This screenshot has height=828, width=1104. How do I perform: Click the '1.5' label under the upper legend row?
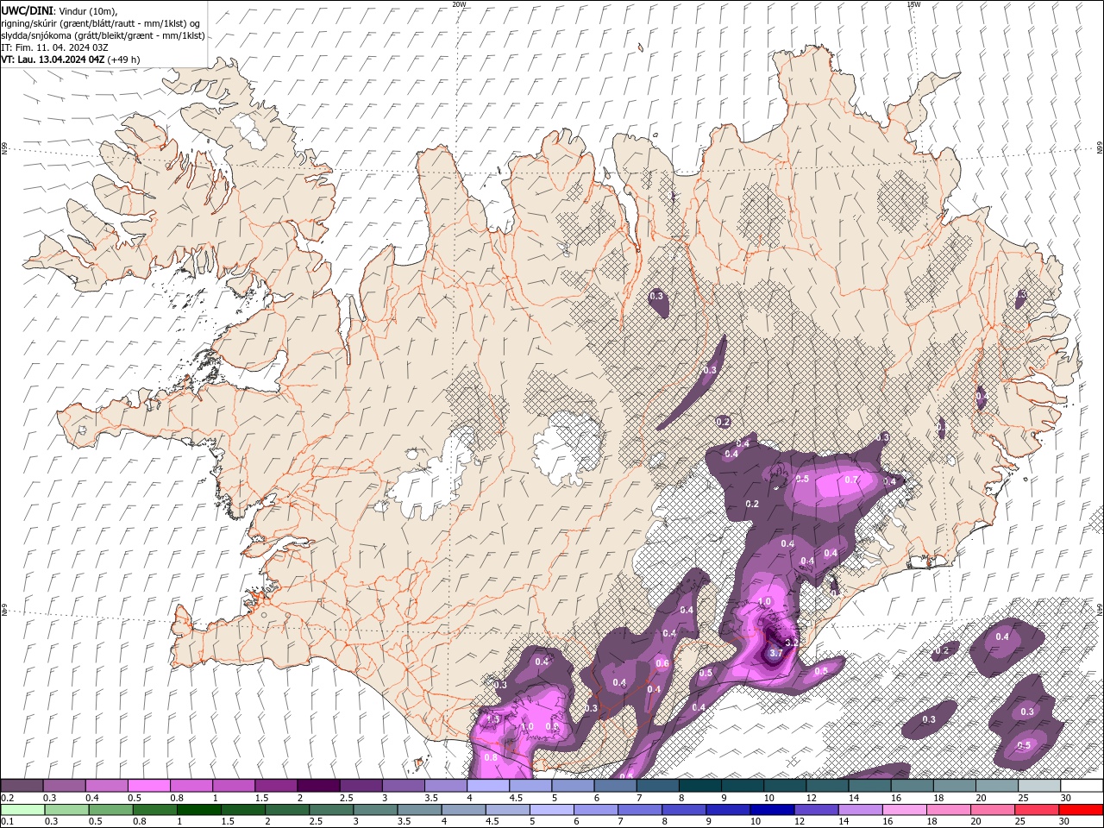tap(260, 798)
